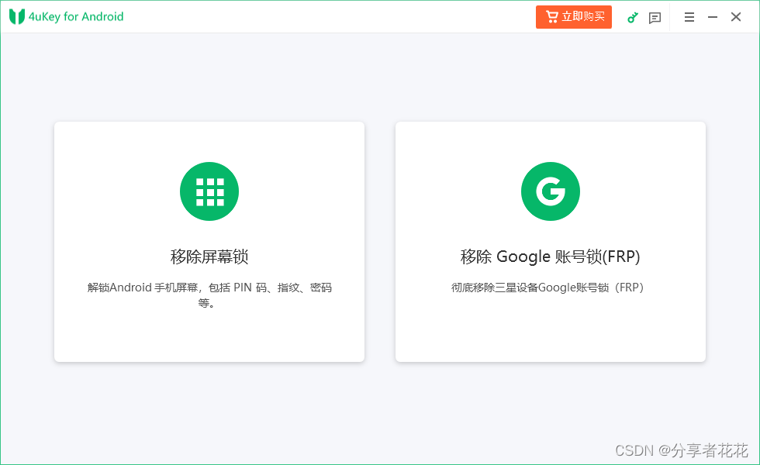Close the 4uKey window
The image size is (760, 465).
[736, 17]
